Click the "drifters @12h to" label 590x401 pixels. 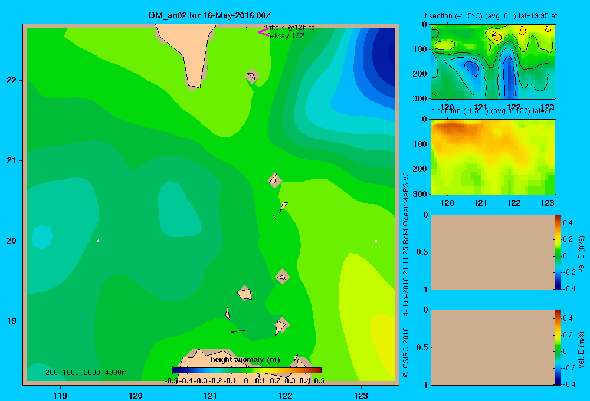[x=289, y=28]
